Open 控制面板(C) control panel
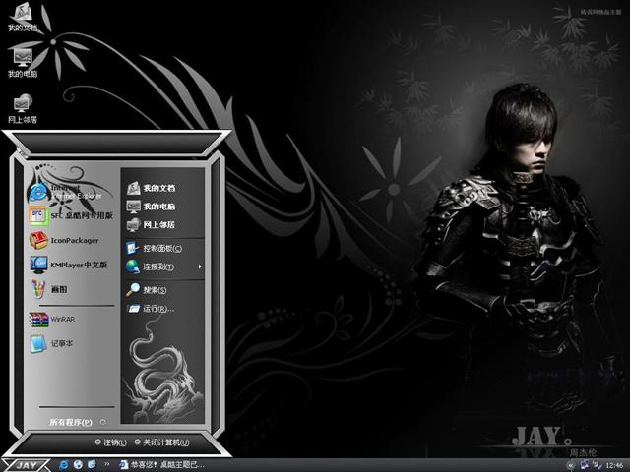Image resolution: width=630 pixels, height=472 pixels. (155, 249)
